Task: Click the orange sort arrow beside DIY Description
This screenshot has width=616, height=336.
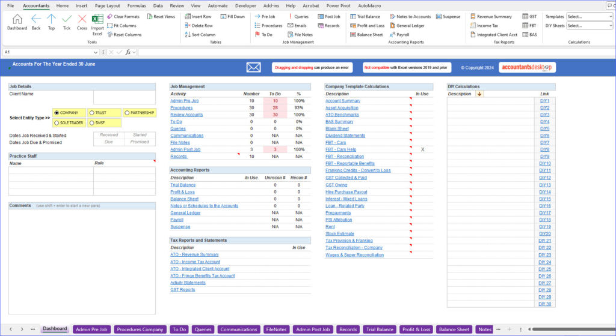Action: (x=479, y=94)
